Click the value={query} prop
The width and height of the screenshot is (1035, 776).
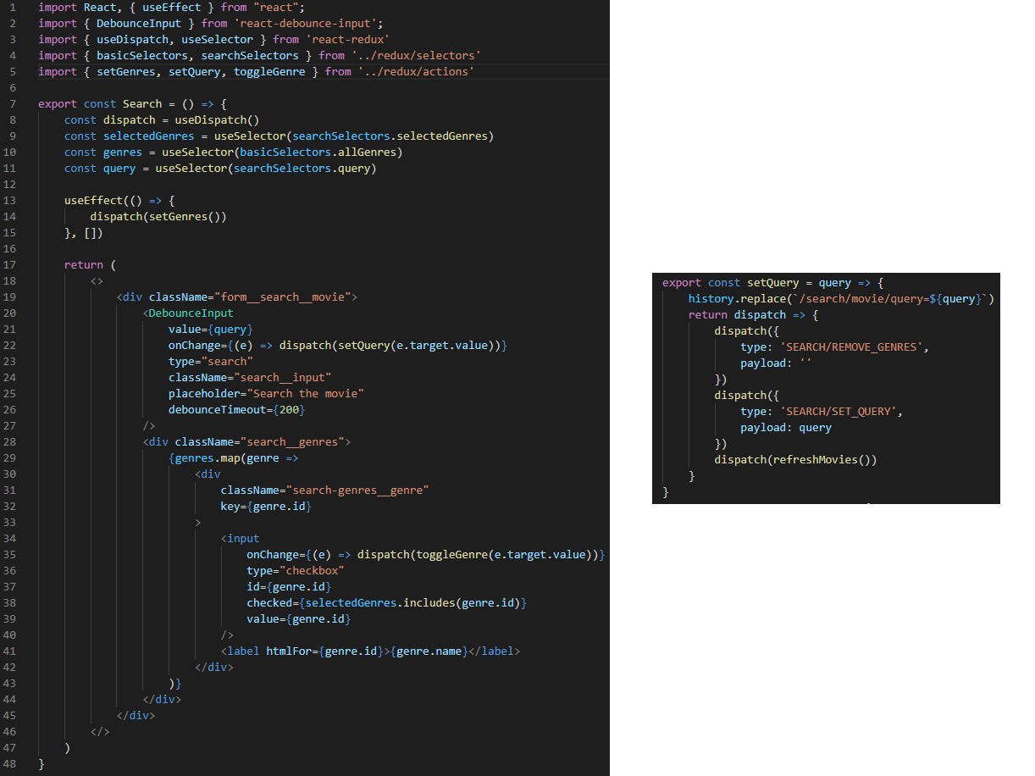click(210, 329)
